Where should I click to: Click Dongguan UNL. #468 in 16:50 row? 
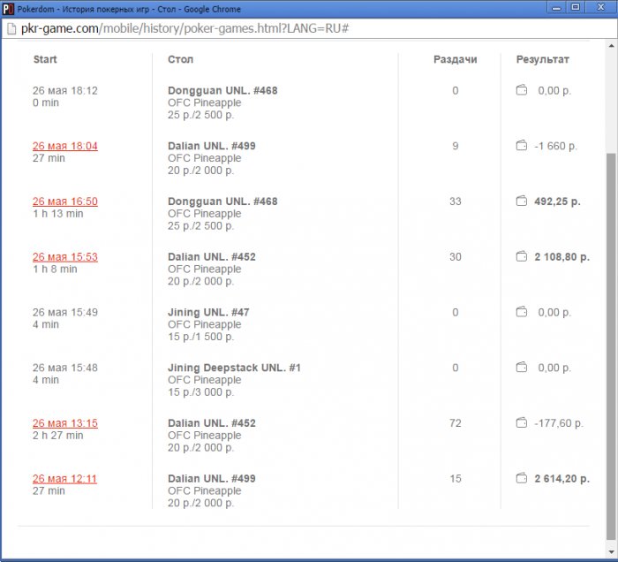click(x=222, y=201)
